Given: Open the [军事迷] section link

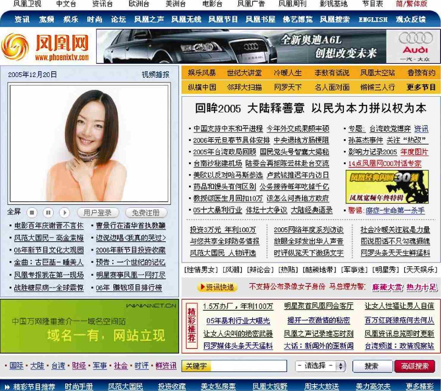Looking at the screenshot, I should [355, 270].
